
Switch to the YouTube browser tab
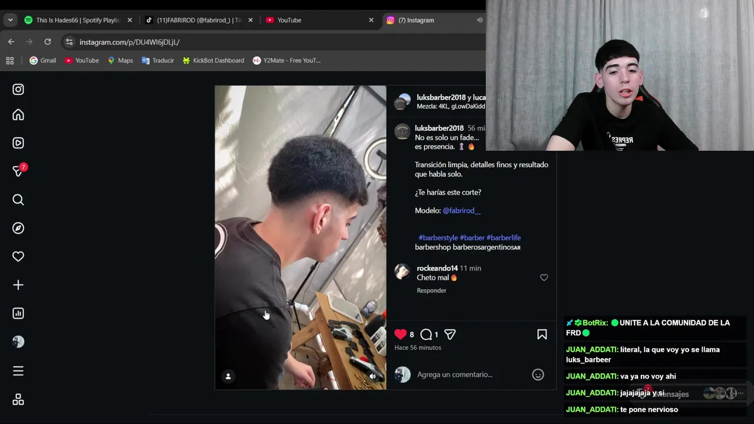[x=319, y=20]
